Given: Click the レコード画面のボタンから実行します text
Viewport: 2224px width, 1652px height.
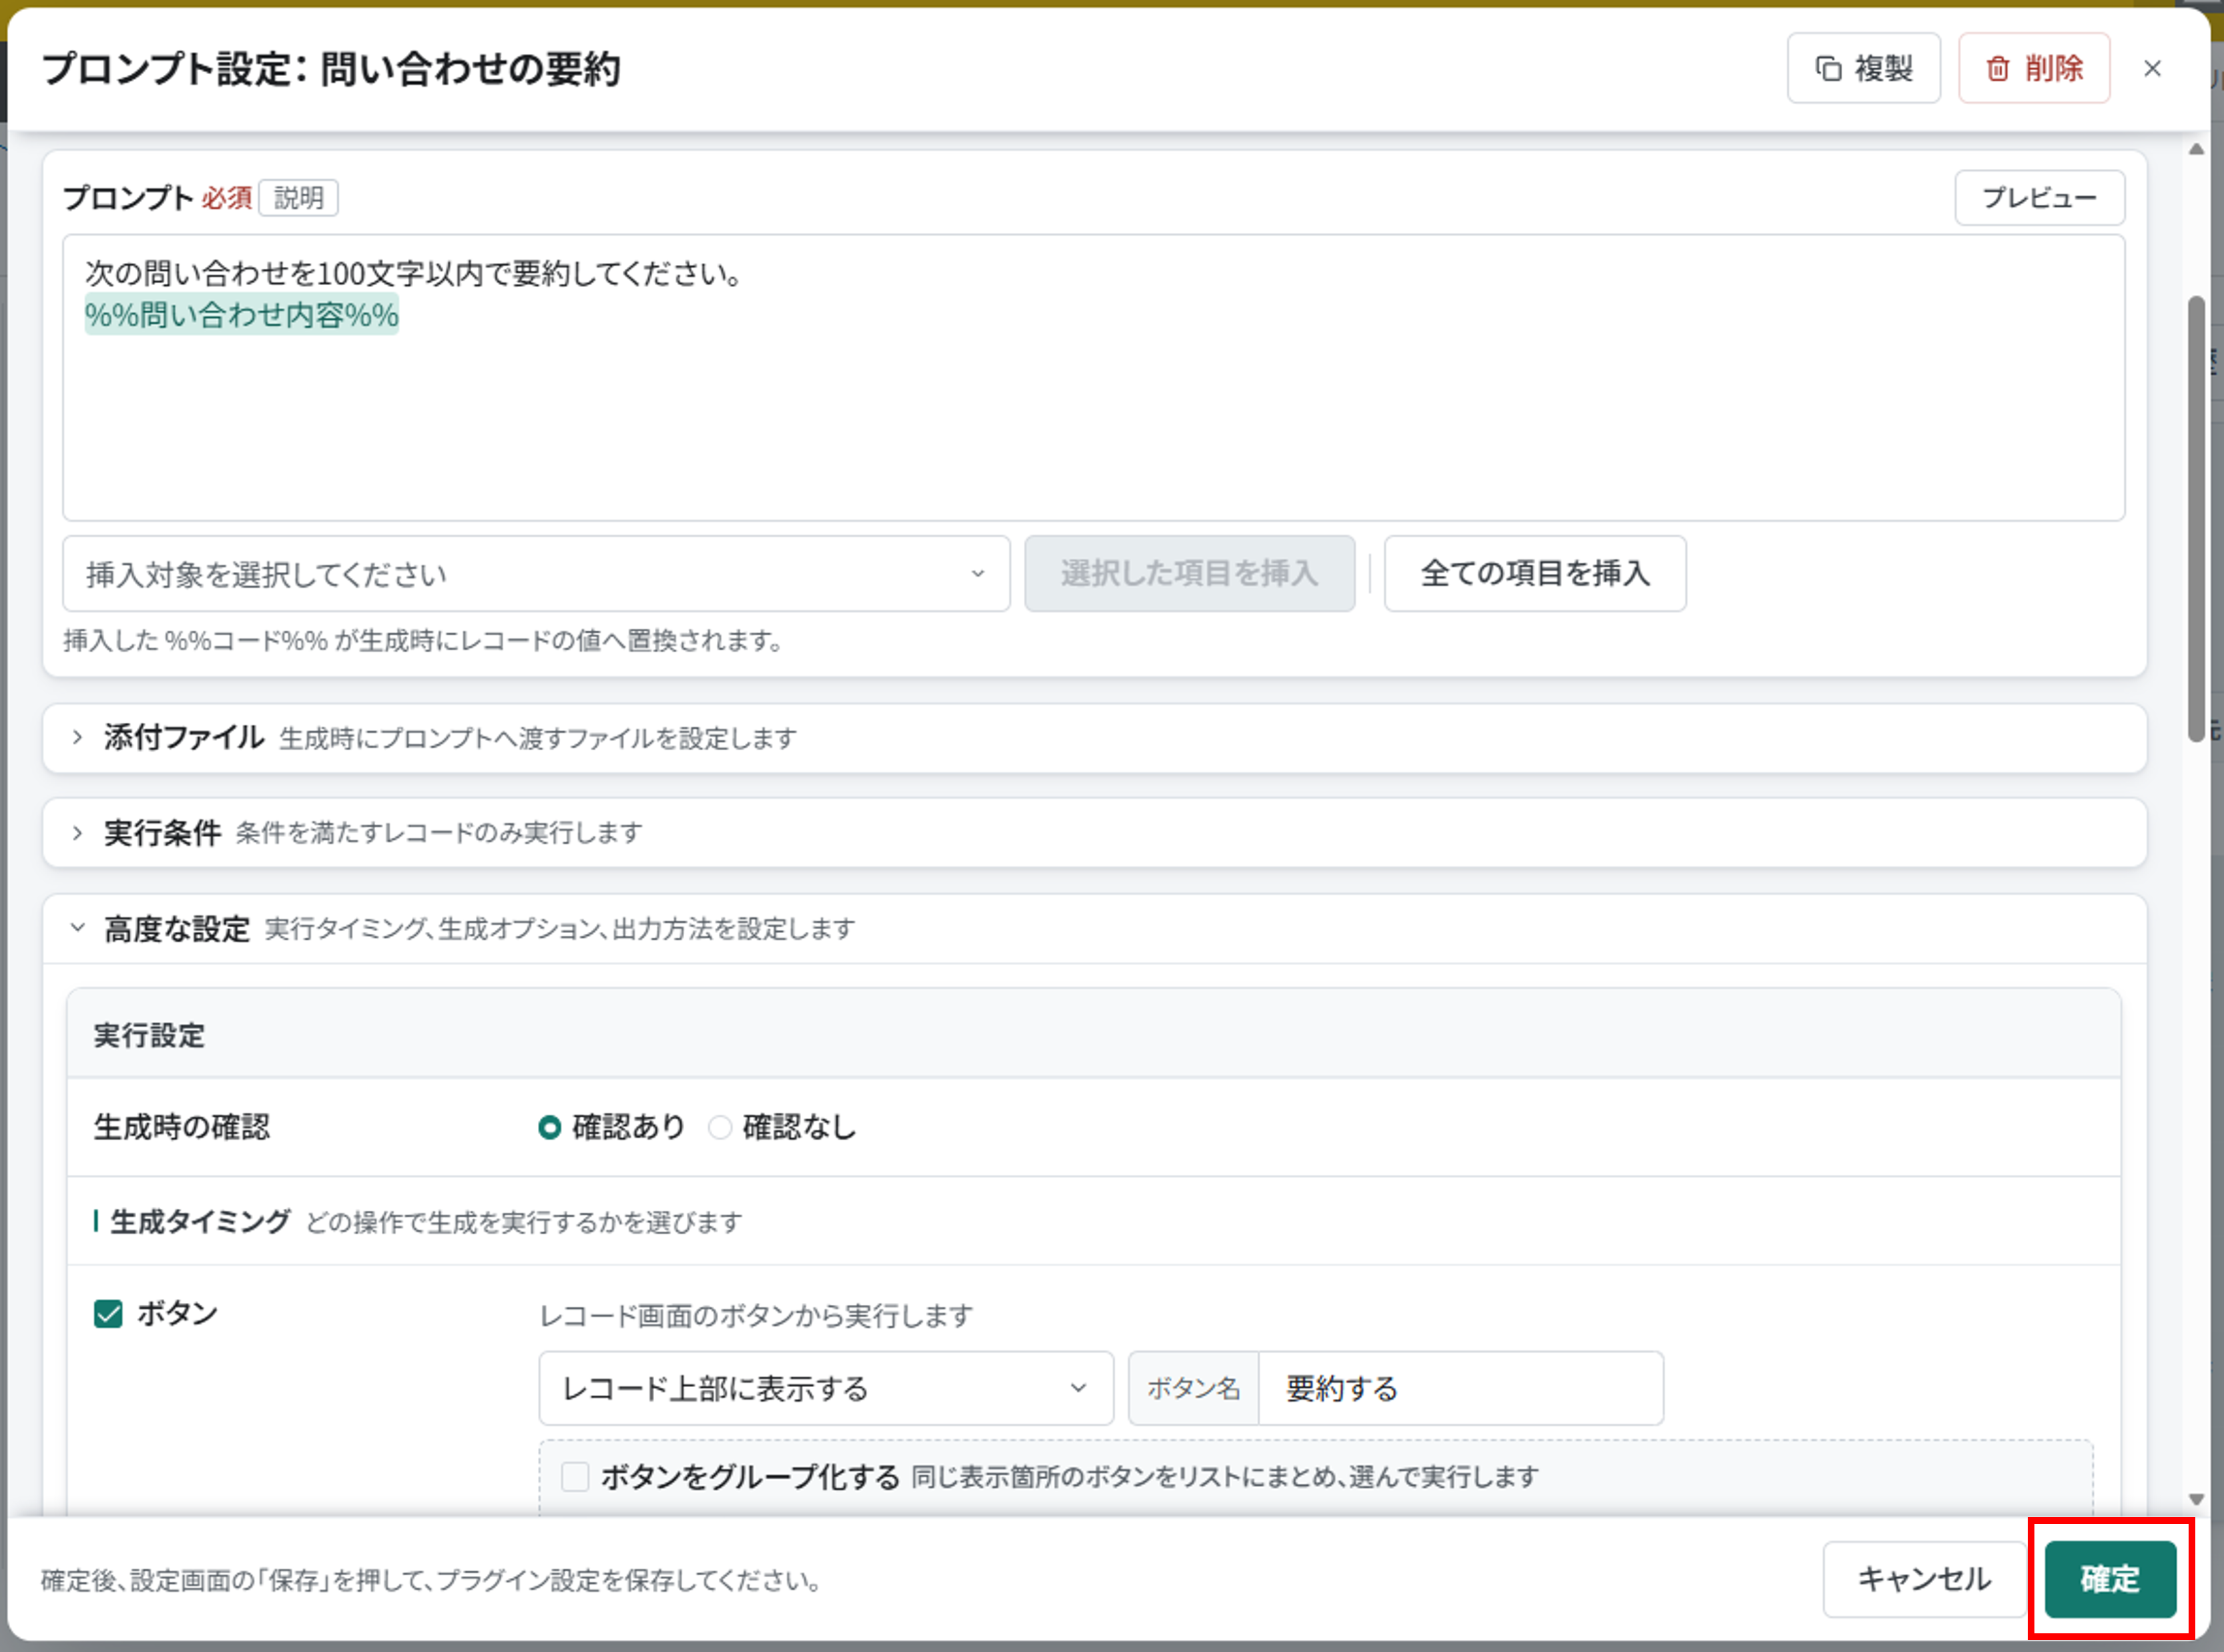Looking at the screenshot, I should click(756, 1315).
